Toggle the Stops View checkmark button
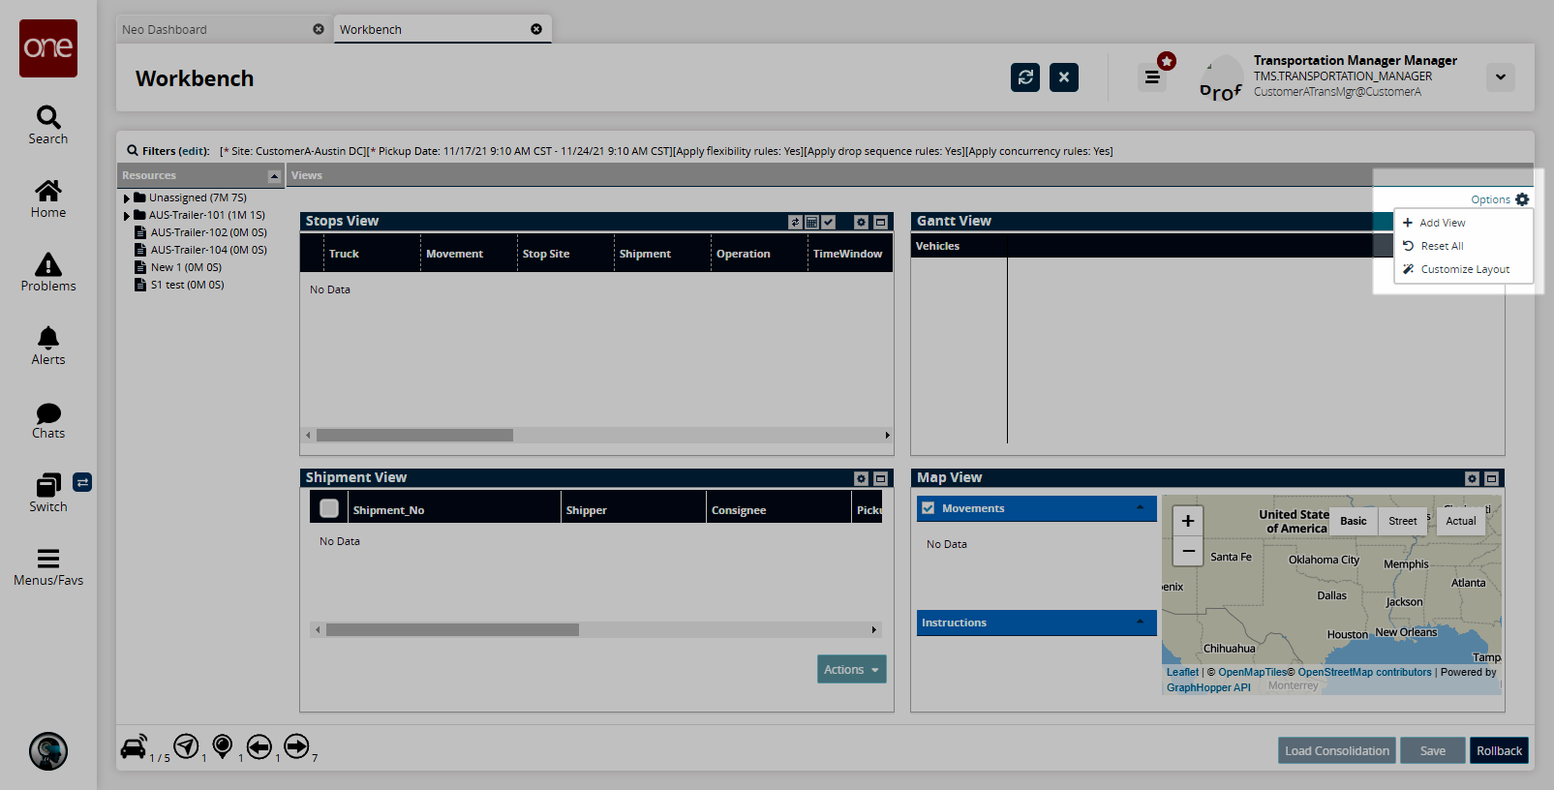The width and height of the screenshot is (1554, 790). tap(829, 222)
